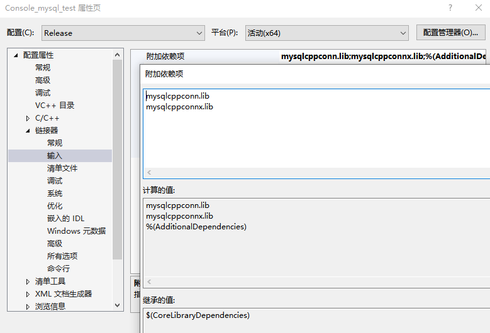Open the 平台 活动(x64) dropdown
This screenshot has height=333, width=490.
coord(327,33)
